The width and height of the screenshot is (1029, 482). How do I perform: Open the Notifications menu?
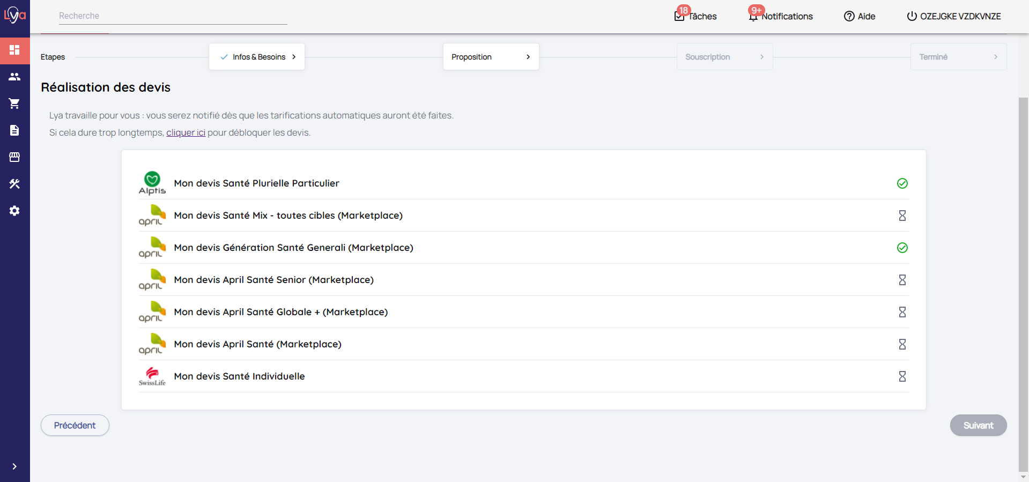pos(781,16)
